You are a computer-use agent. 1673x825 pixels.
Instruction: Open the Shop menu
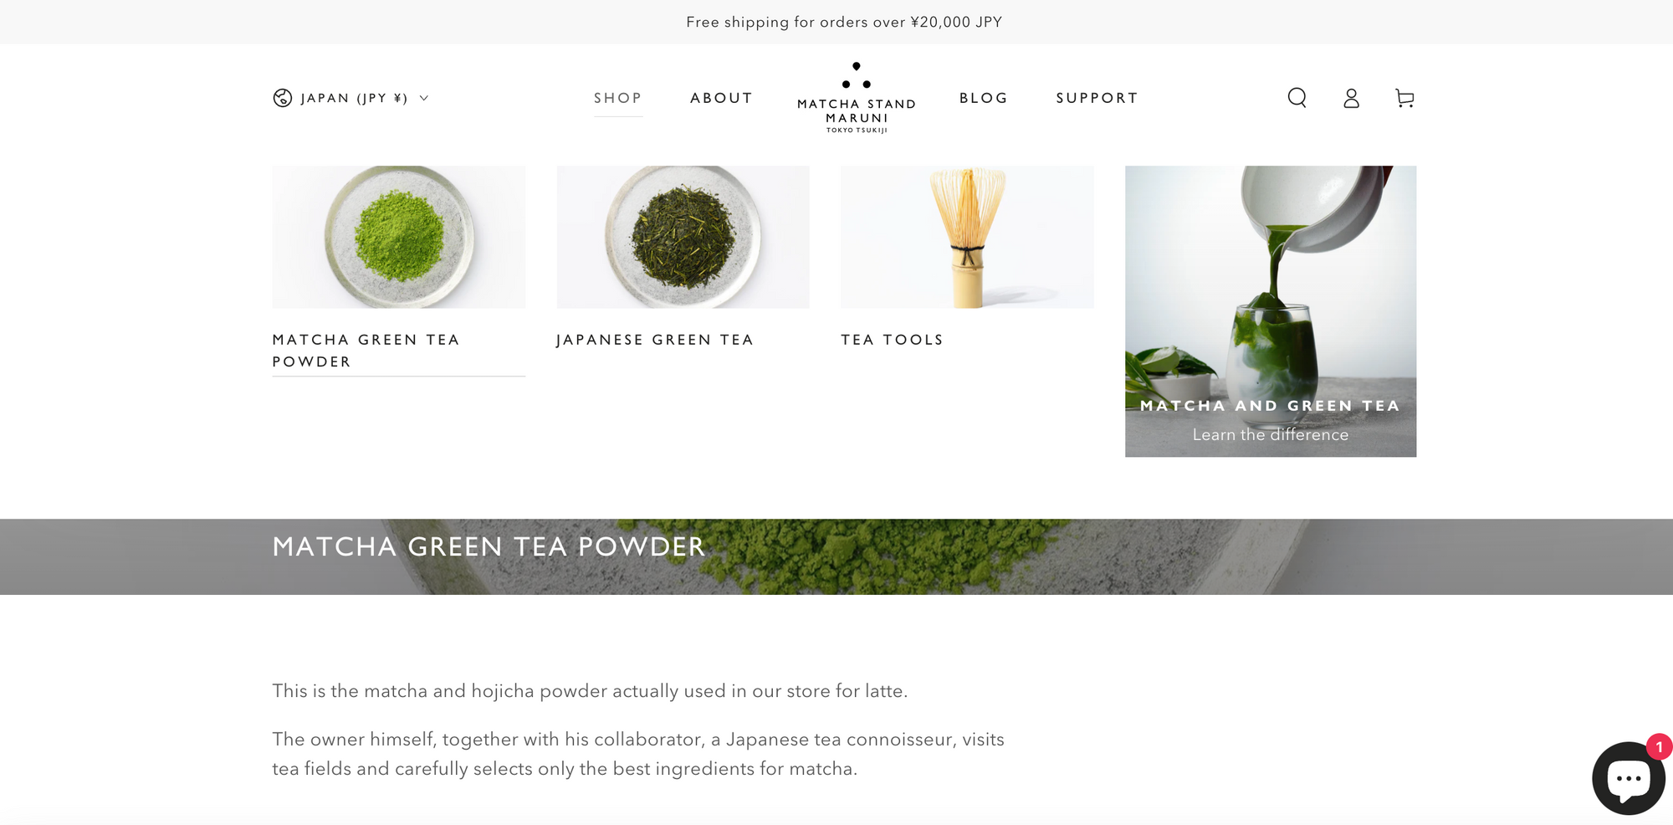click(x=618, y=98)
